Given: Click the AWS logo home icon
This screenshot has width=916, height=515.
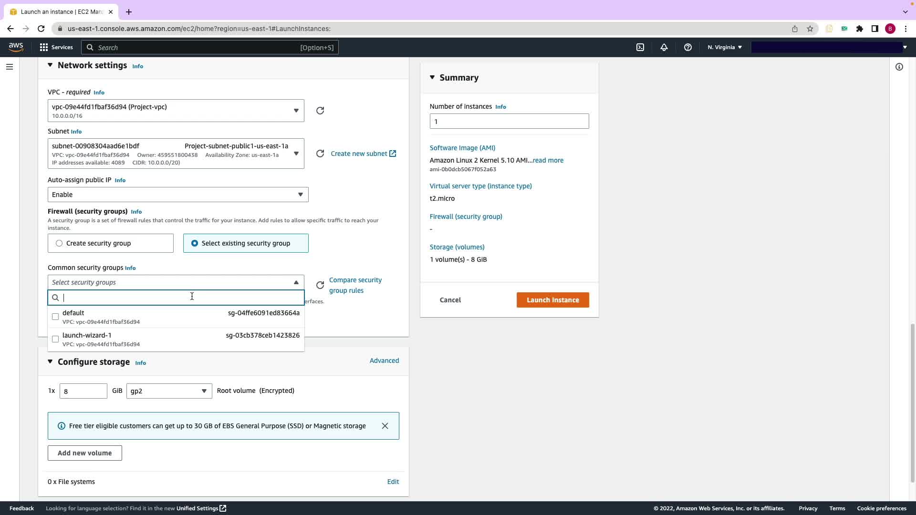Looking at the screenshot, I should [16, 47].
